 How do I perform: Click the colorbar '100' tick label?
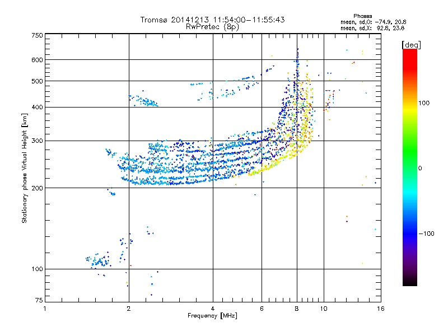click(x=424, y=103)
